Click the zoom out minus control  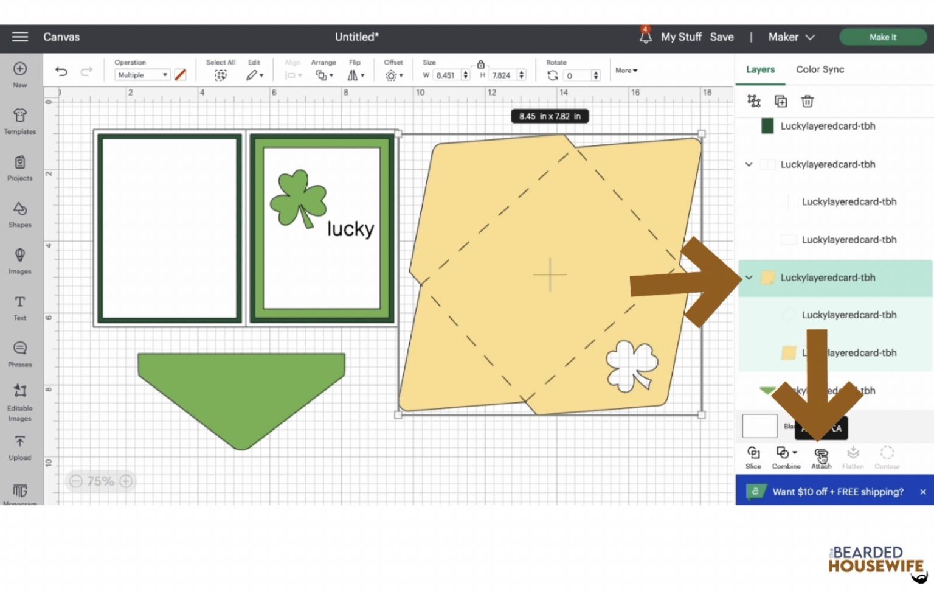(75, 481)
